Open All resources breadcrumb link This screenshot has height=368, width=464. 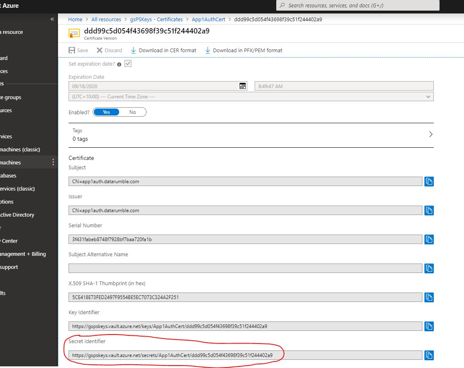coord(106,19)
